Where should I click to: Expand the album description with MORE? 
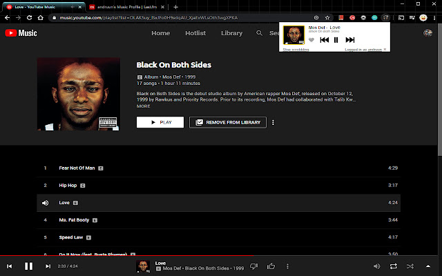click(x=143, y=106)
